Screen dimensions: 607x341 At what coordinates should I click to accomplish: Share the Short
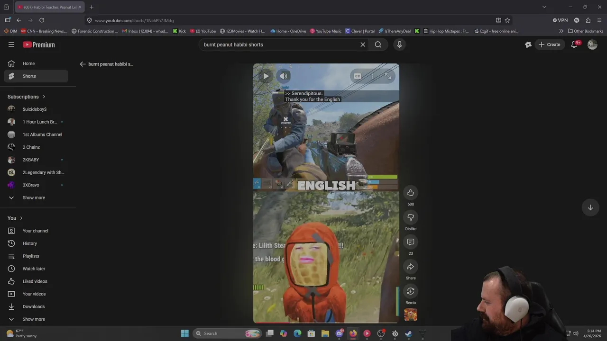click(x=411, y=267)
